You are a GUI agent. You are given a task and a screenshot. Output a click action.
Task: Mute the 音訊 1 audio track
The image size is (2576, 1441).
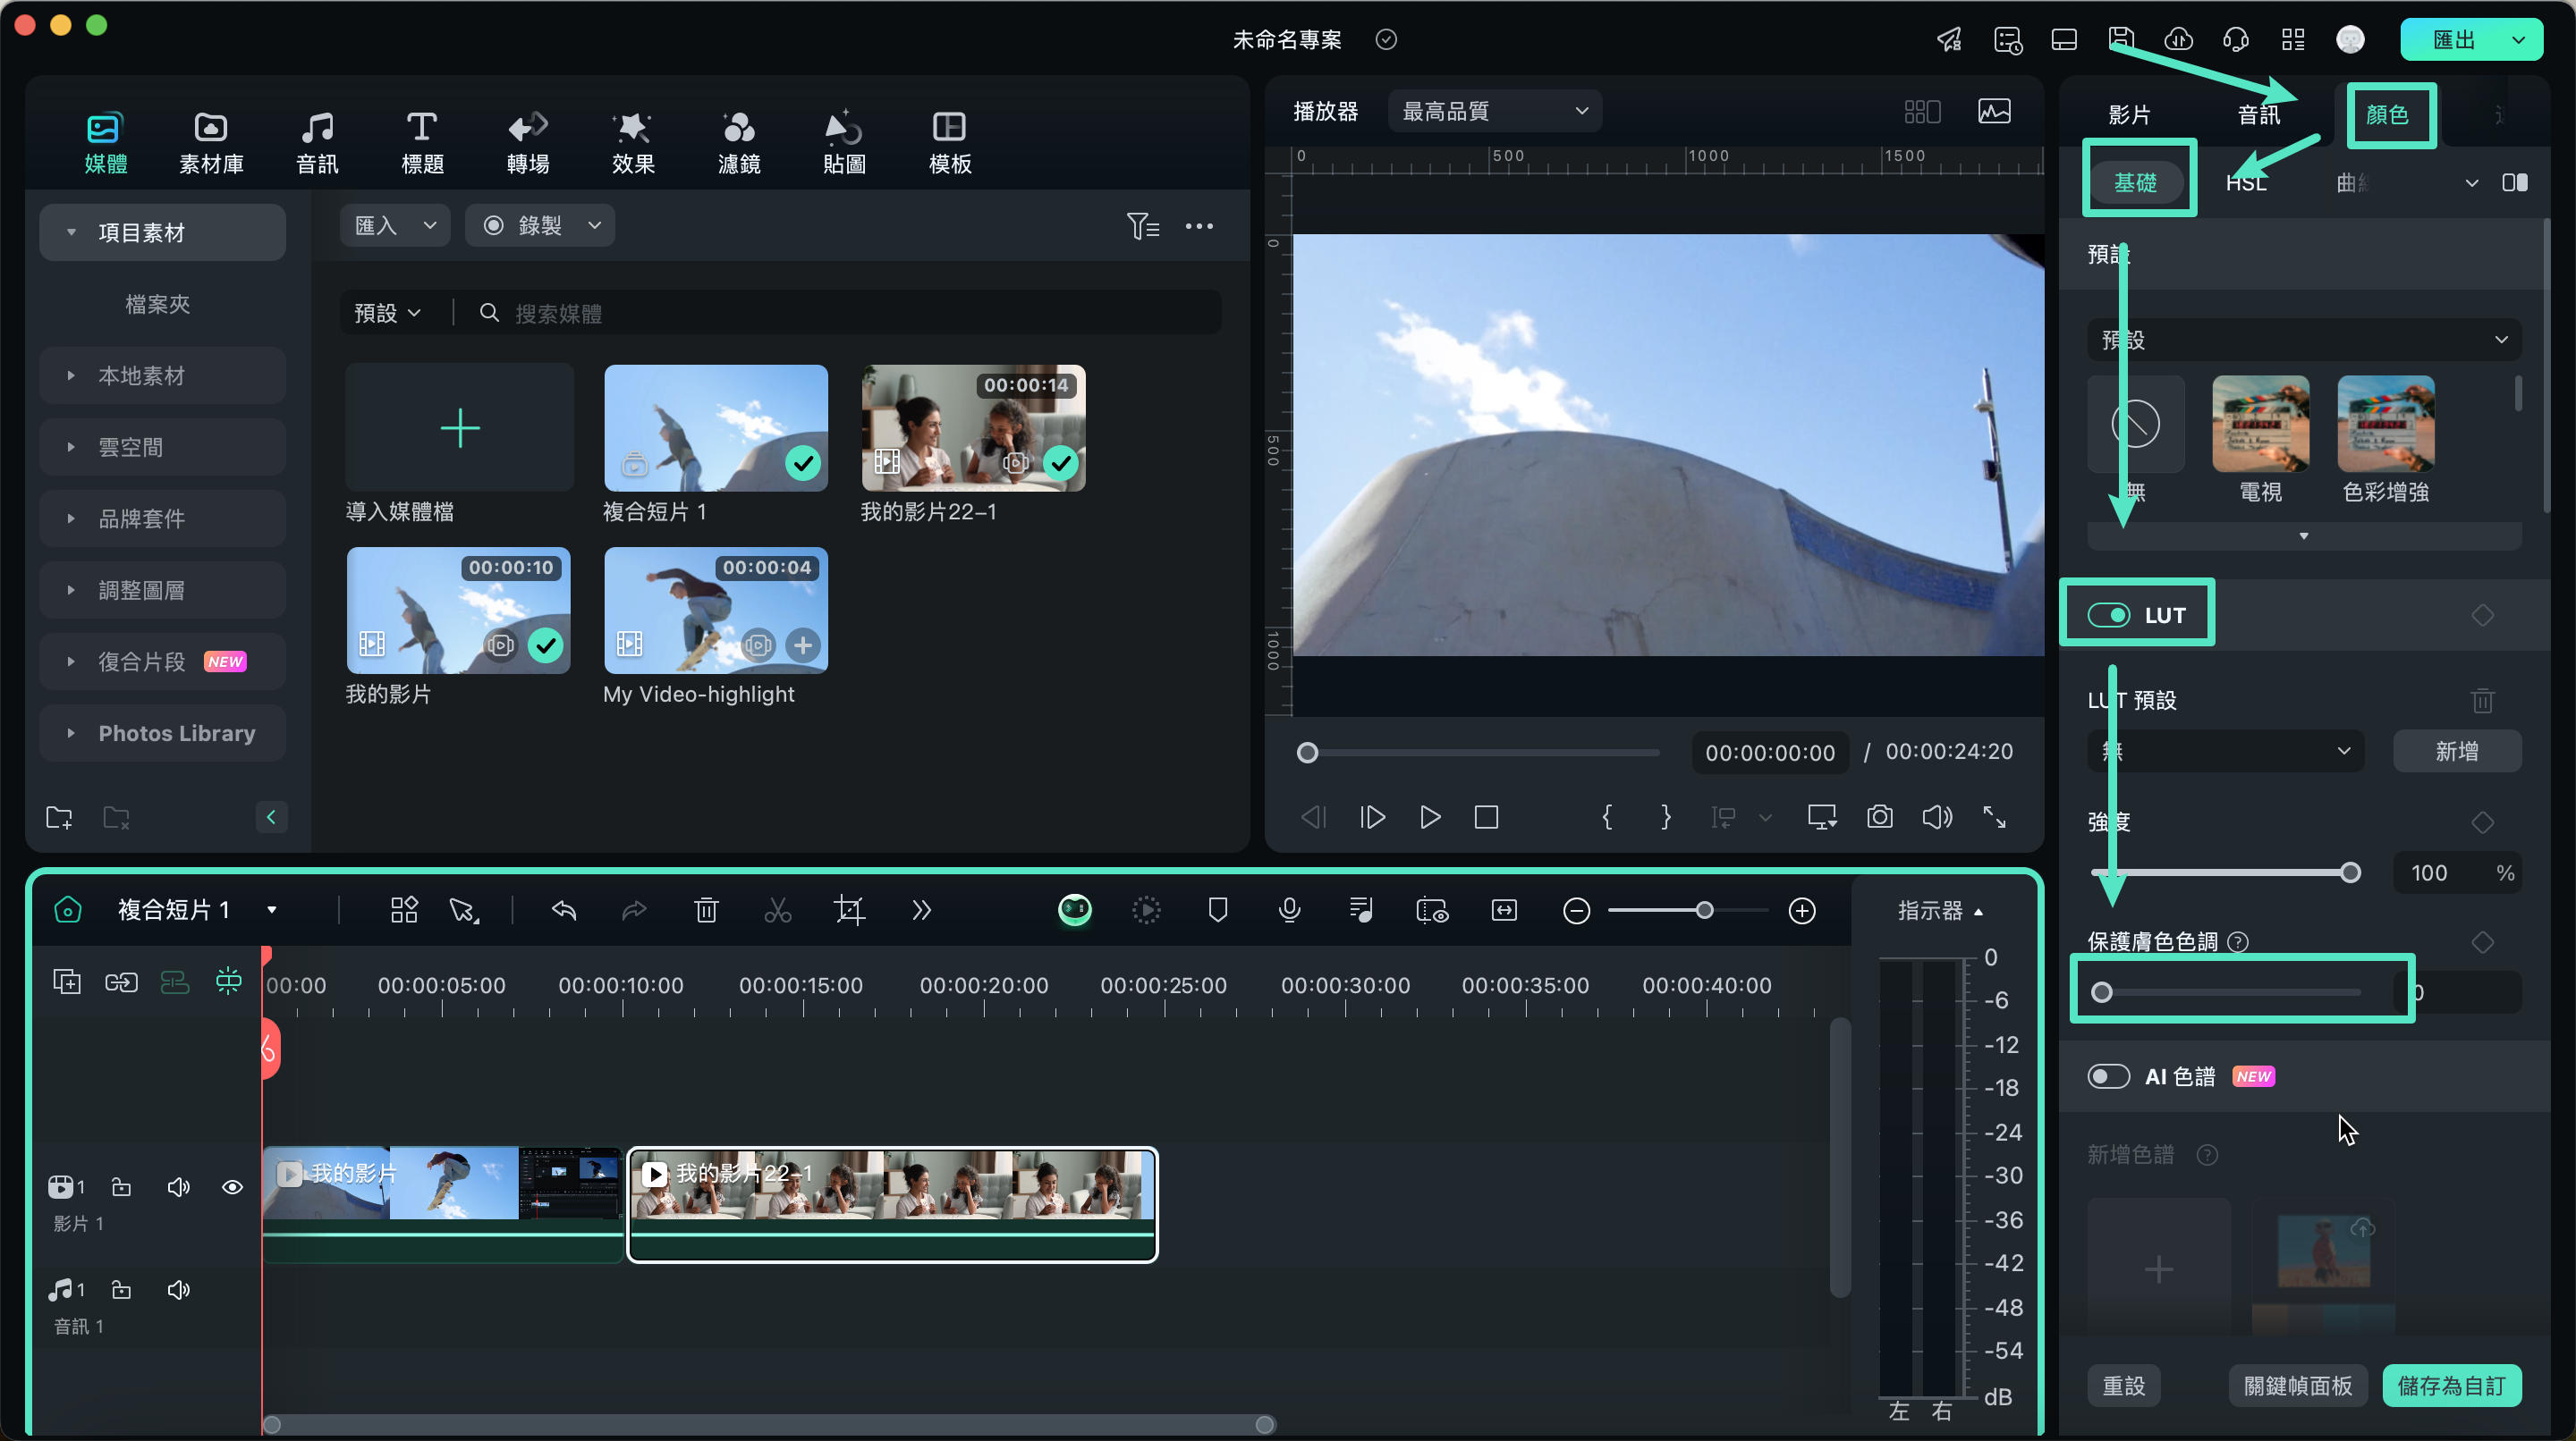click(x=178, y=1290)
